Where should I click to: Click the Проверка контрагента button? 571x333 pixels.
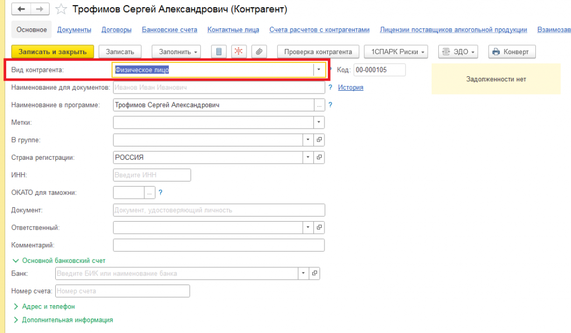click(318, 52)
